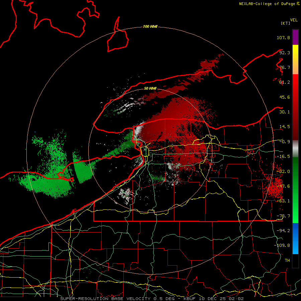Image resolution: width=301 pixels, height=301 pixels.
Task: Select the 45.6 legend value
Action: tap(285, 97)
